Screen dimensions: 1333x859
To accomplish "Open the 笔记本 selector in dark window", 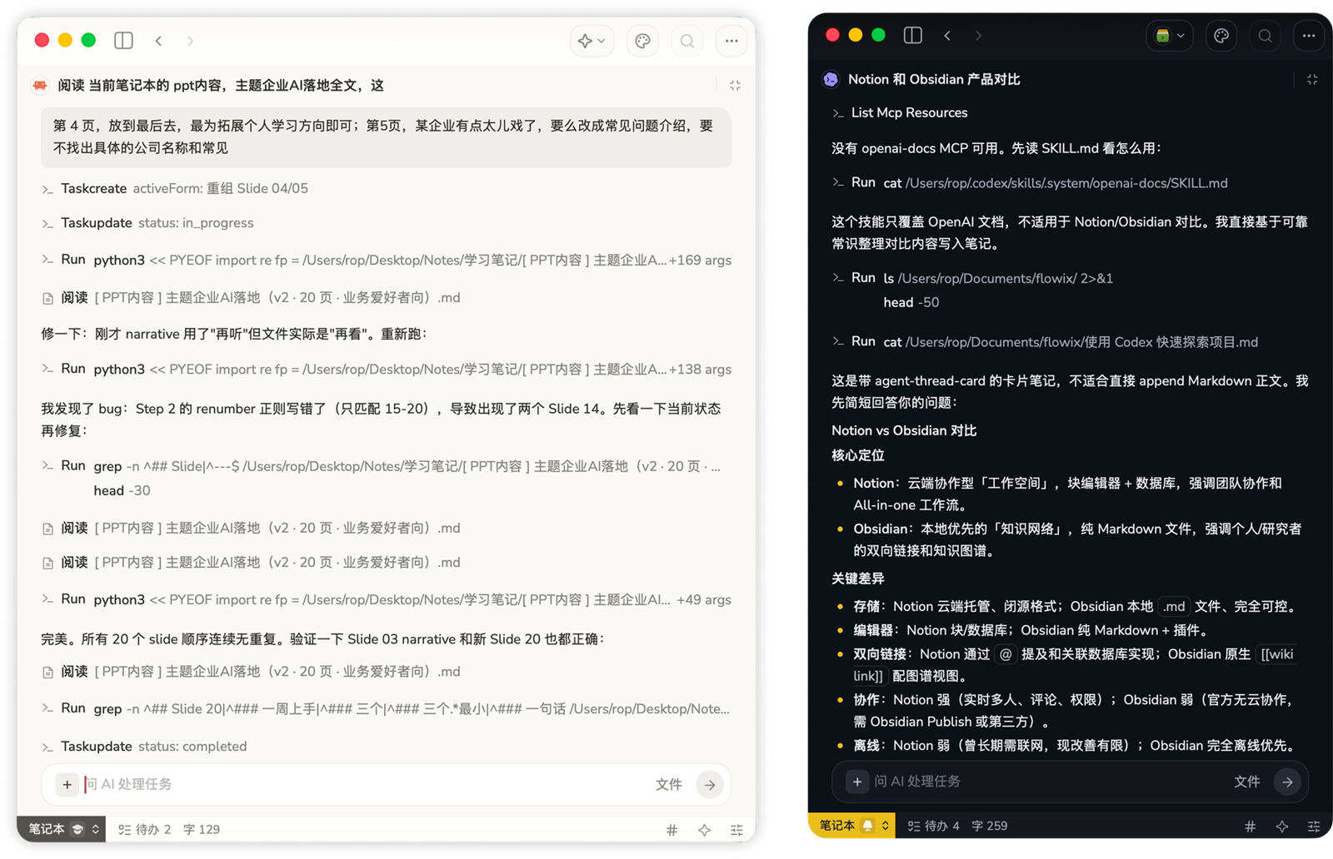I will [852, 826].
